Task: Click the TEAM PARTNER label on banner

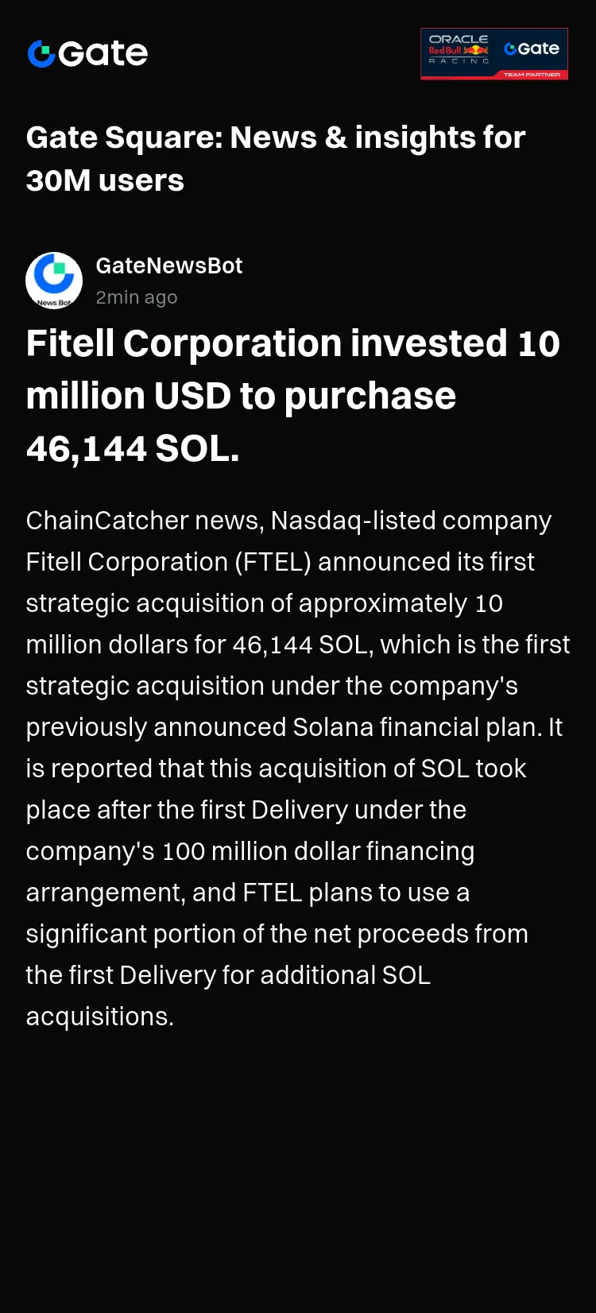Action: click(x=532, y=75)
